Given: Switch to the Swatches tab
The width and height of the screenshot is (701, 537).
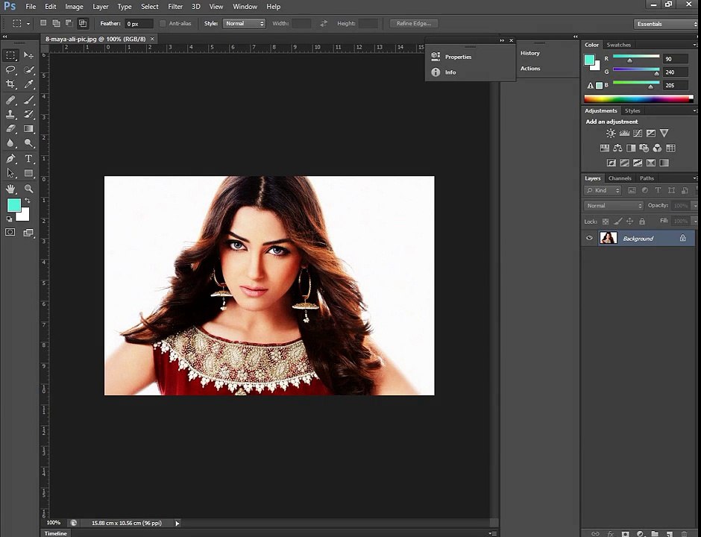Looking at the screenshot, I should tap(619, 45).
